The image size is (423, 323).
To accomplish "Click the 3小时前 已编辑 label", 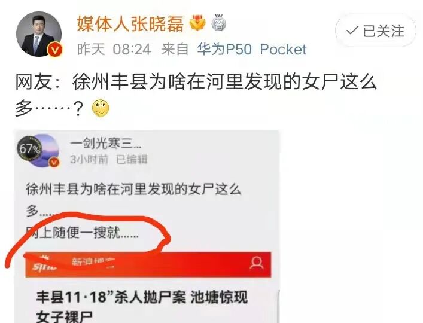I will click(x=109, y=159).
